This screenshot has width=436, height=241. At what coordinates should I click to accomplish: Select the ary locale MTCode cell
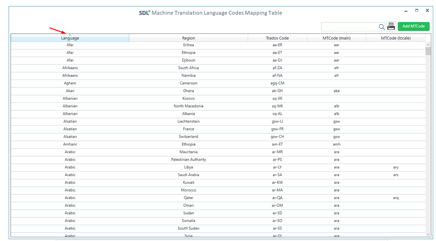click(x=396, y=167)
